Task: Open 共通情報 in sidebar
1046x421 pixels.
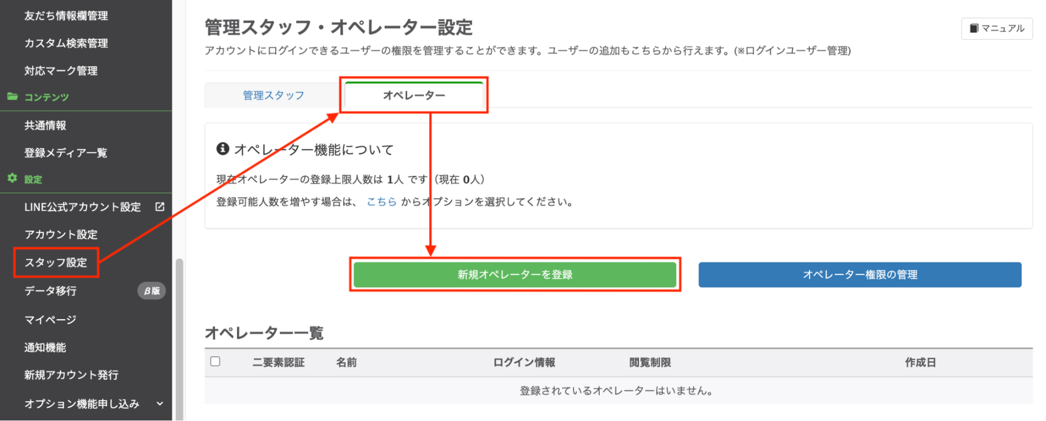Action: tap(45, 125)
